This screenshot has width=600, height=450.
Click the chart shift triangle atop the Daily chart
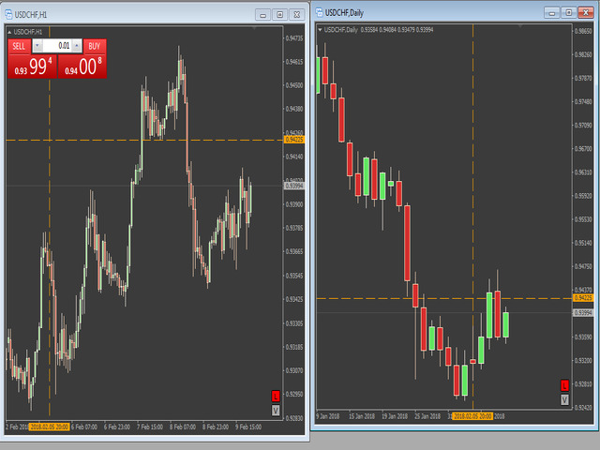(519, 25)
